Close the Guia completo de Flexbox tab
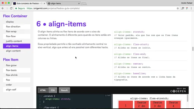194x109 pixels. pos(44,3)
